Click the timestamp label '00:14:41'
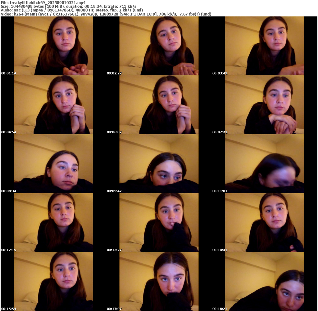Screen dimensions: 318x311 coord(220,250)
